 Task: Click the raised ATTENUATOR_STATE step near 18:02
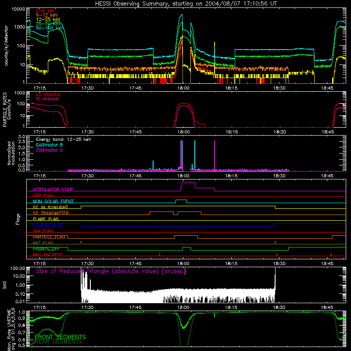[188, 183]
